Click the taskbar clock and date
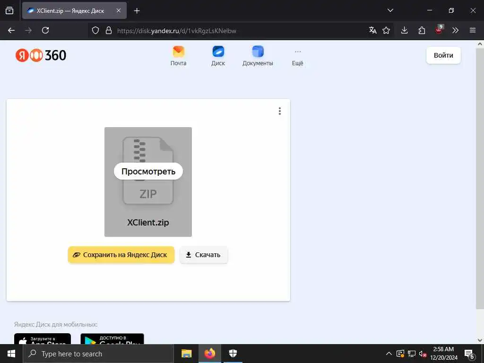This screenshot has height=363, width=484. (443, 354)
